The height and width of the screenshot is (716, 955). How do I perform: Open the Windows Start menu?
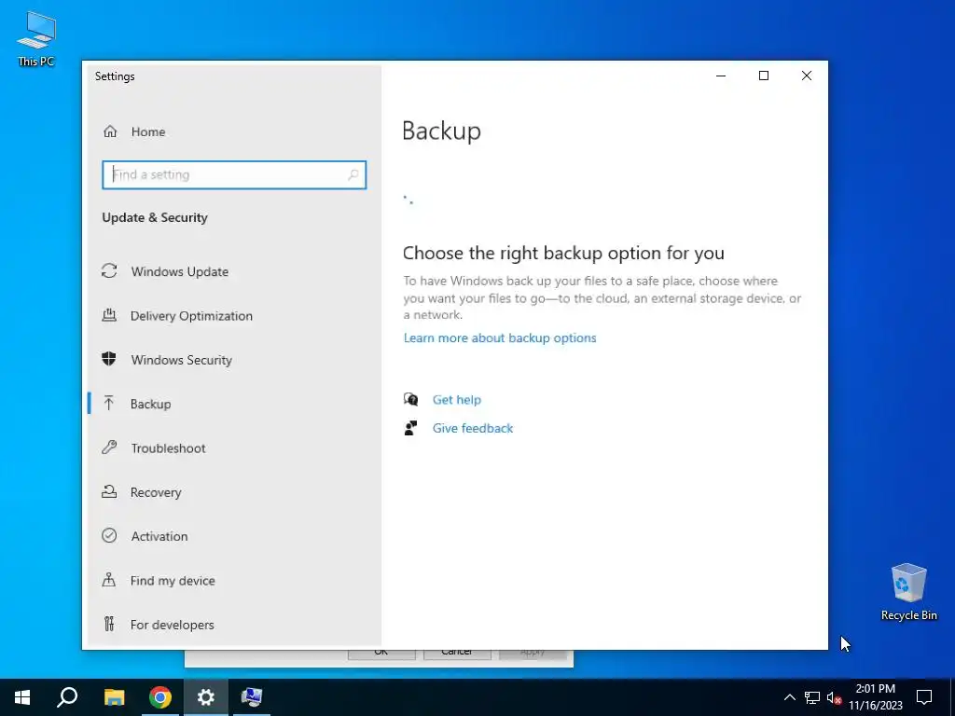tap(22, 697)
